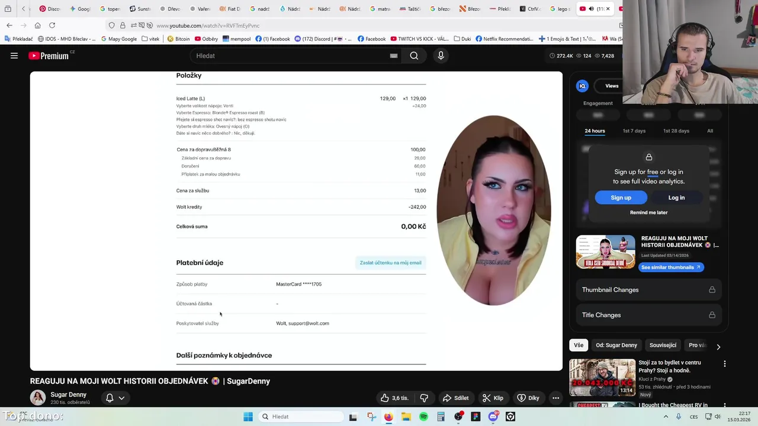Open Stojí za to bydlet v centru video thumbnail

[602, 377]
